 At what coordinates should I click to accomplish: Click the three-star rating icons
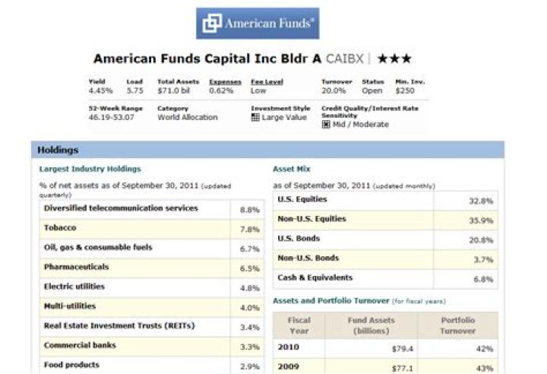(396, 59)
